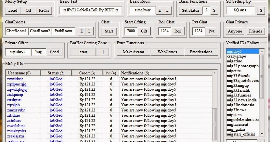Image resolution: width=270 pixels, height=142 pixels.
Task: Open the Emotications button
Action: coord(201,52)
